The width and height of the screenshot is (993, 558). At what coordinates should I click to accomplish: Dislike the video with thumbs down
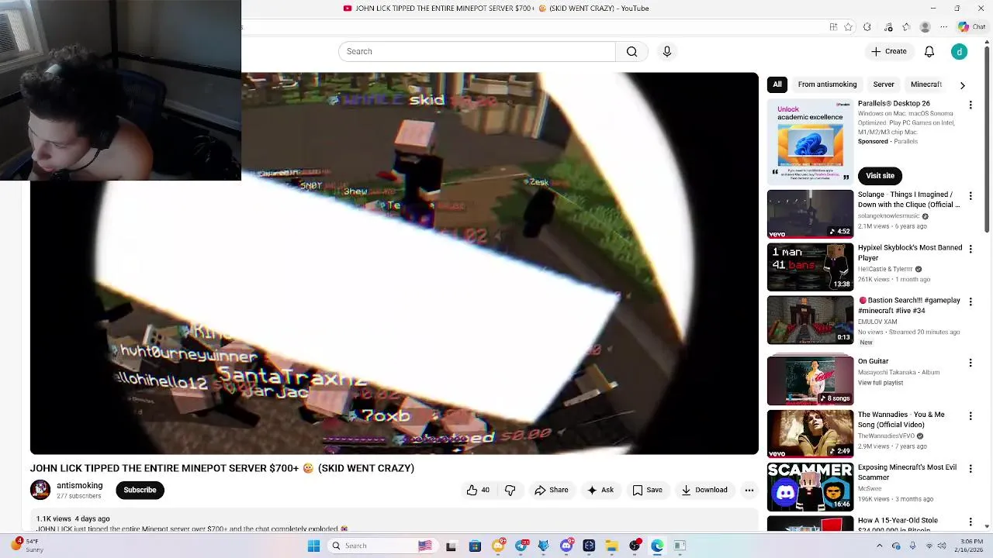coord(510,490)
